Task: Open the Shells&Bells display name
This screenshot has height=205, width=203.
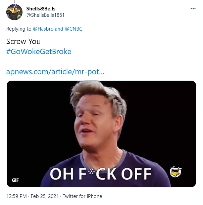Action: click(41, 9)
